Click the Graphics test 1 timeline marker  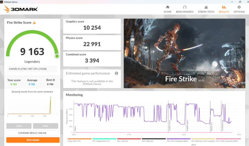coord(170,125)
